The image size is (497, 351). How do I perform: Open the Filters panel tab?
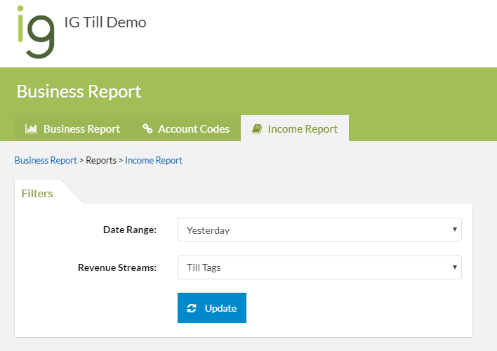37,193
